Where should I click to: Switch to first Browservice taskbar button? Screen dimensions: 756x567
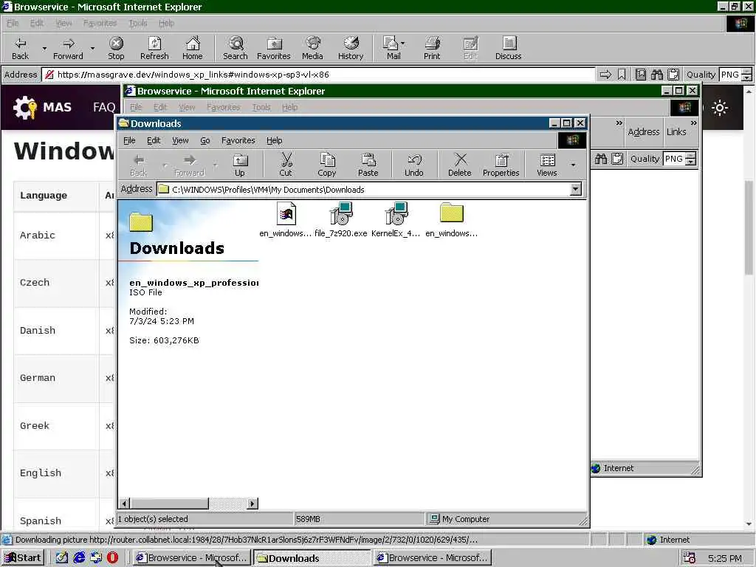point(191,558)
